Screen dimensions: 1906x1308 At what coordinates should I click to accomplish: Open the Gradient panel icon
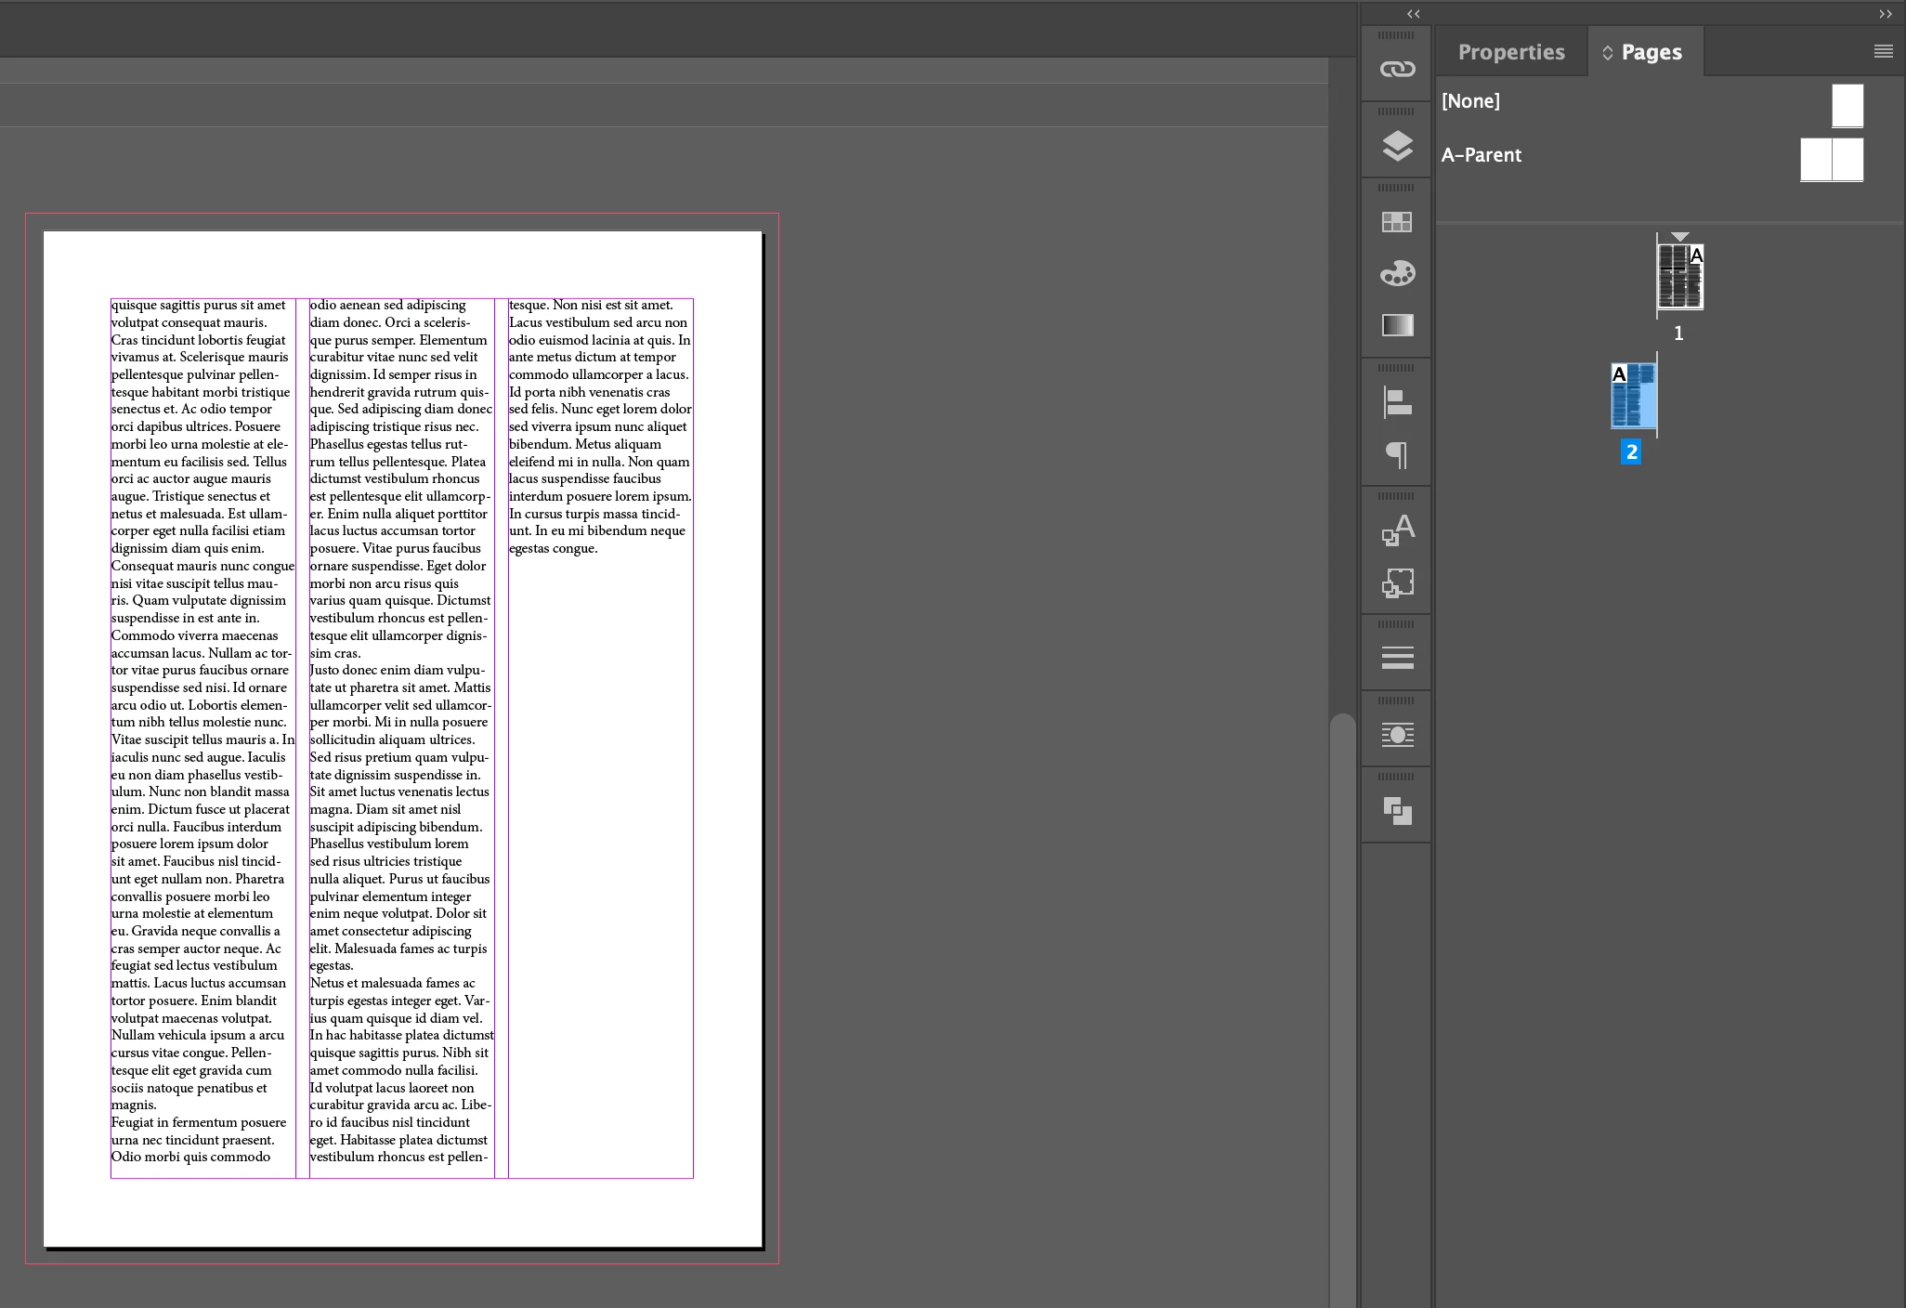coord(1397,325)
